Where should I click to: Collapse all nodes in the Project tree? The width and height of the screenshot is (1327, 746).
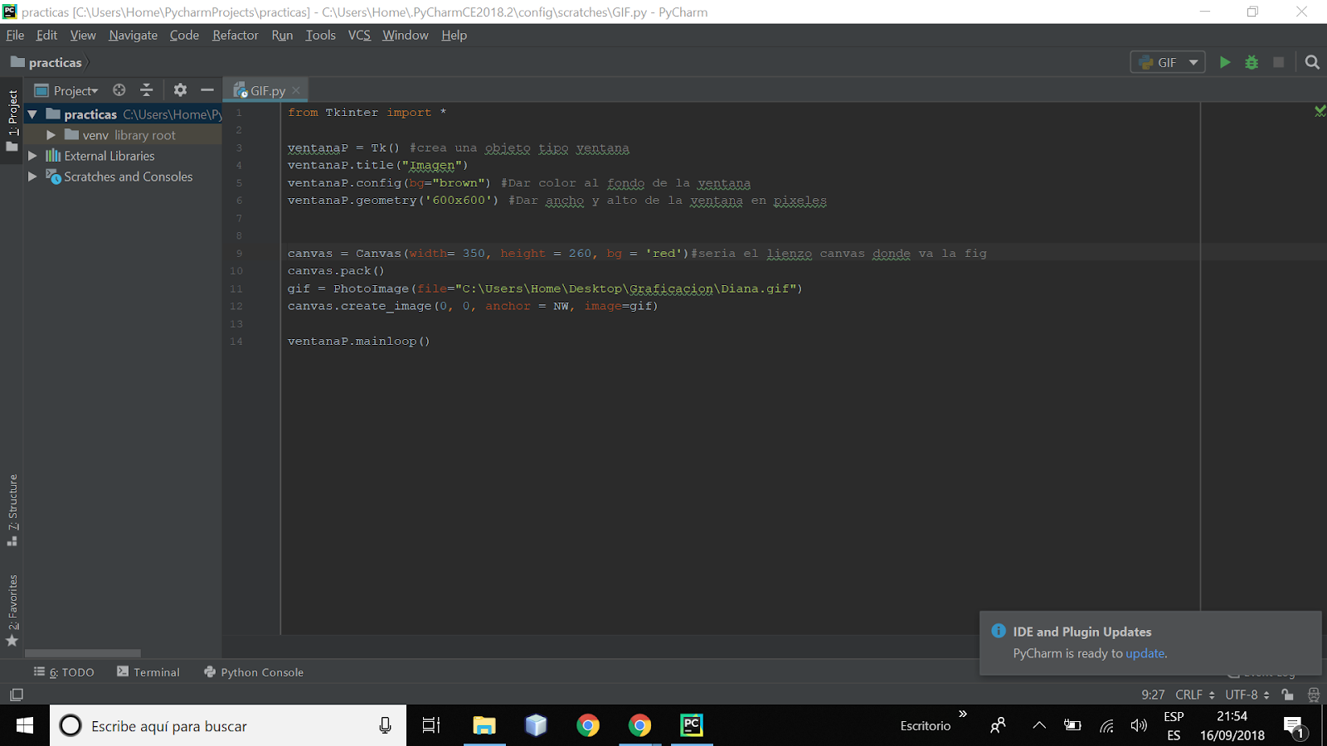(x=146, y=90)
